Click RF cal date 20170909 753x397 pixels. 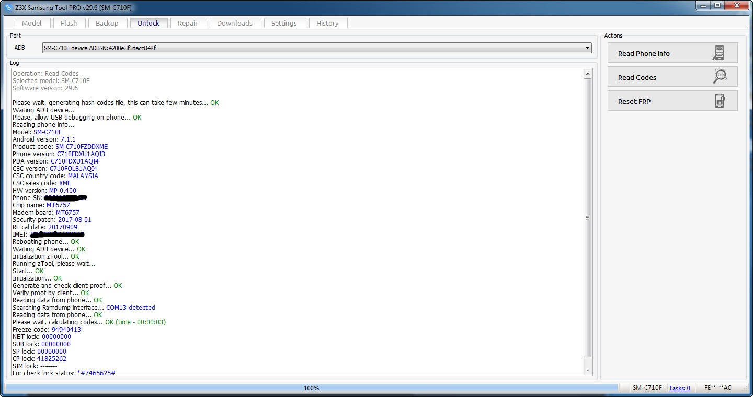63,227
